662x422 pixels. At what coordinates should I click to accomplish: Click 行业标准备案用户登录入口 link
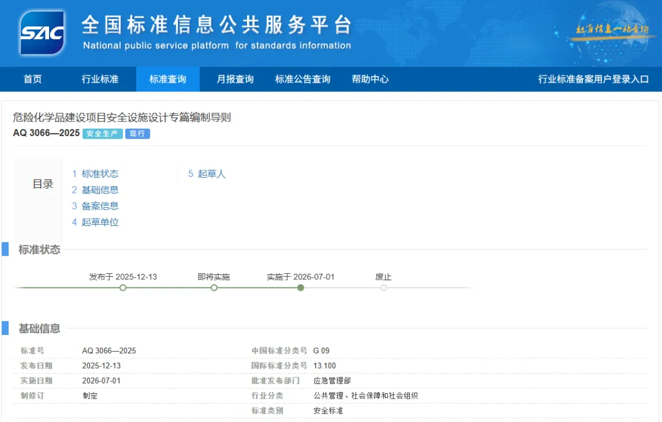pos(593,79)
